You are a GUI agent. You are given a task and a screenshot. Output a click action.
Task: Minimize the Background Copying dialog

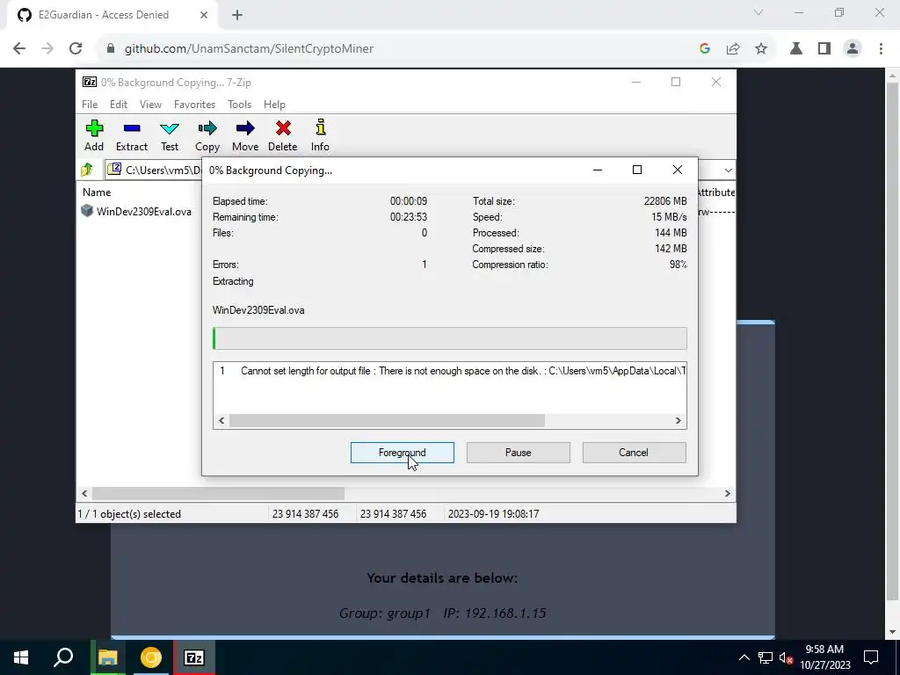tap(598, 170)
